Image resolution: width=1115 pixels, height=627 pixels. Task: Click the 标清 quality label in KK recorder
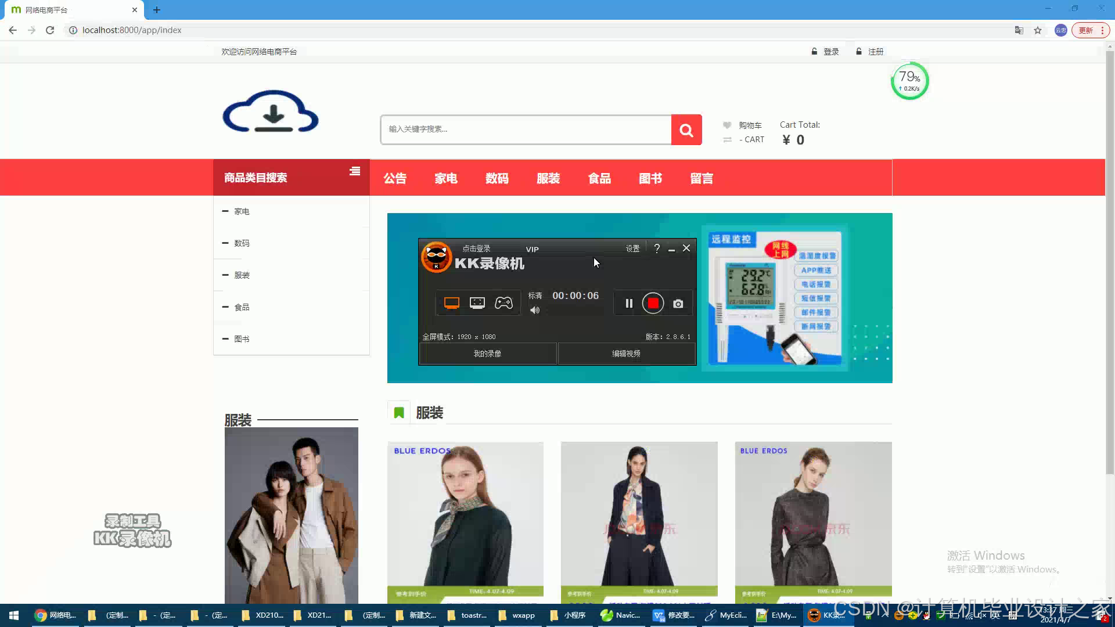pyautogui.click(x=535, y=296)
